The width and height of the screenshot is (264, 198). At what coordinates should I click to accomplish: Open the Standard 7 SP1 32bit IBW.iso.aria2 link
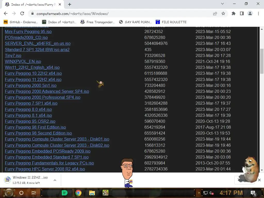(x=37, y=49)
